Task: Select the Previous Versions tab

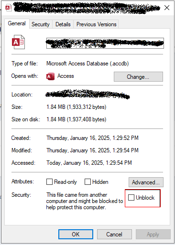Action: [97, 24]
